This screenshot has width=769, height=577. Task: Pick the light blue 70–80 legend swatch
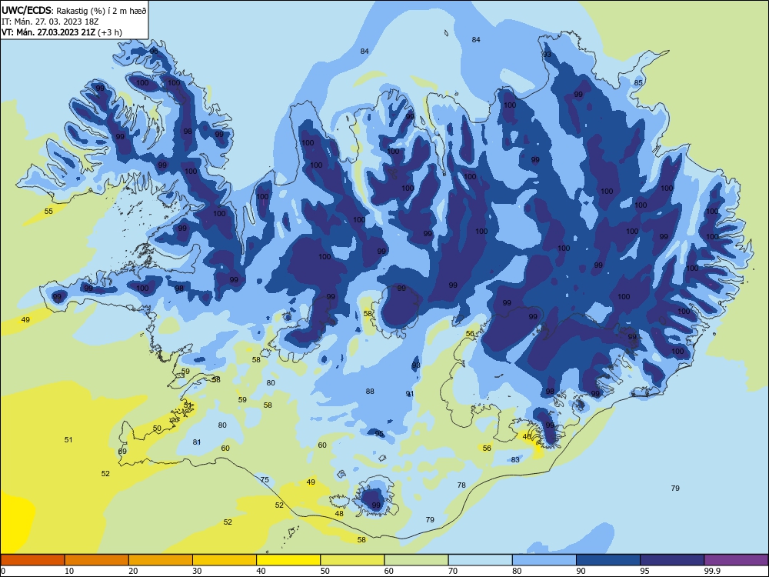point(481,560)
